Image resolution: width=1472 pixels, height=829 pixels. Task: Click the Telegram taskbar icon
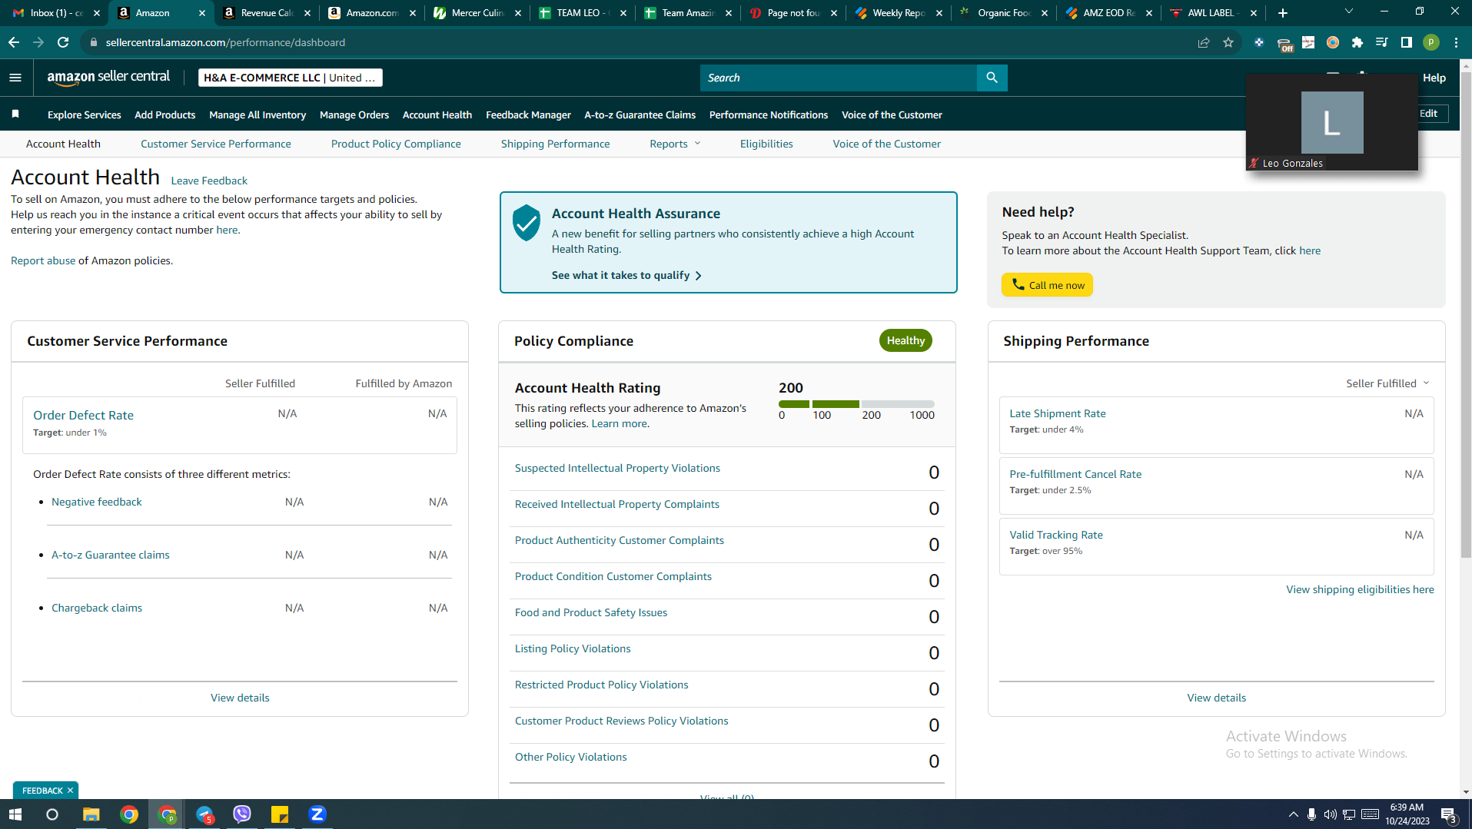point(204,814)
